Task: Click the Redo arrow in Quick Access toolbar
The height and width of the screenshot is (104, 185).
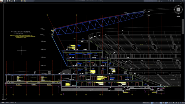Action: point(19,1)
